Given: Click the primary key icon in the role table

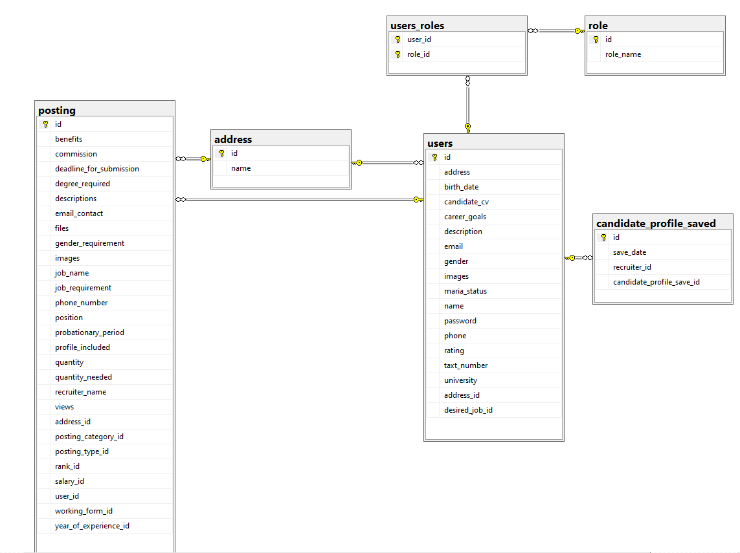Looking at the screenshot, I should tap(596, 39).
